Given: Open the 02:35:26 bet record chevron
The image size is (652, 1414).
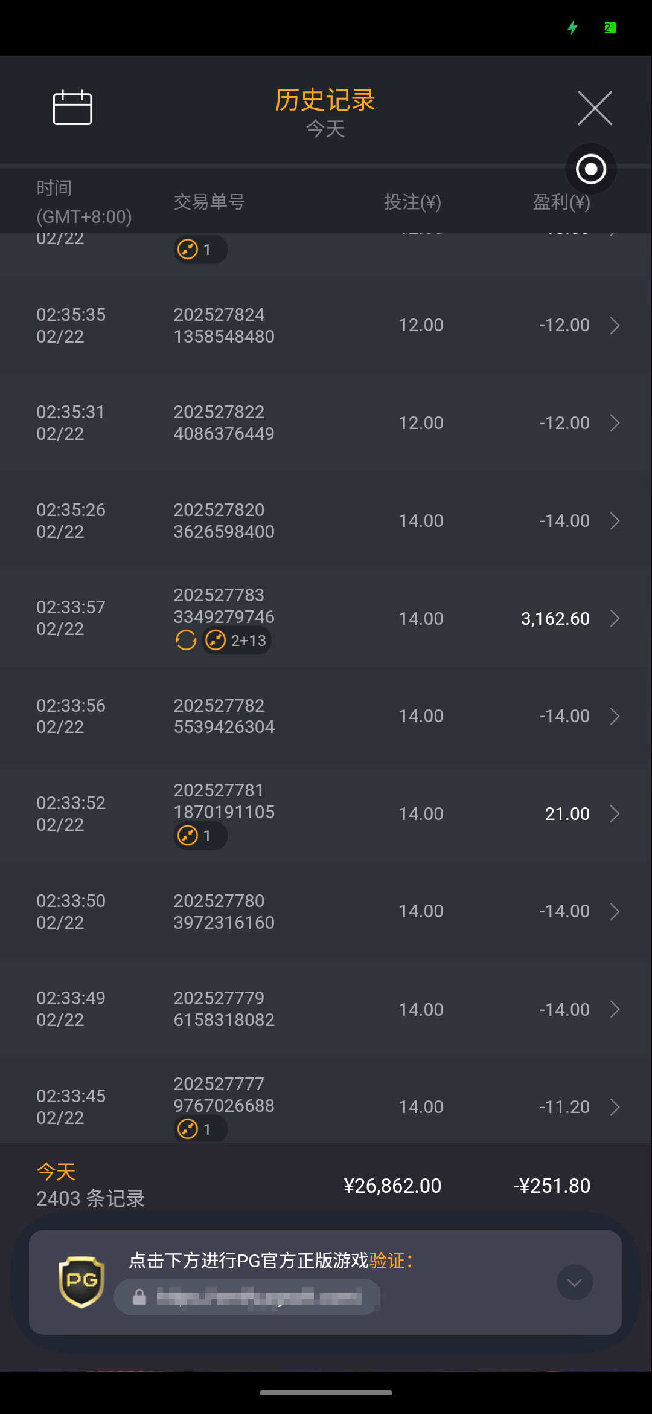Looking at the screenshot, I should [615, 521].
